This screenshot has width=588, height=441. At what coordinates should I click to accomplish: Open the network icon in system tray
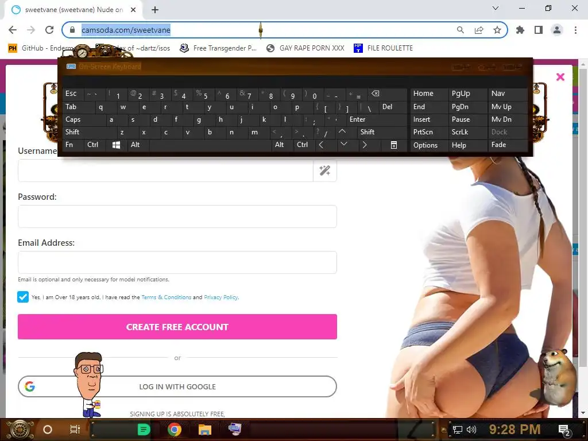tap(458, 430)
